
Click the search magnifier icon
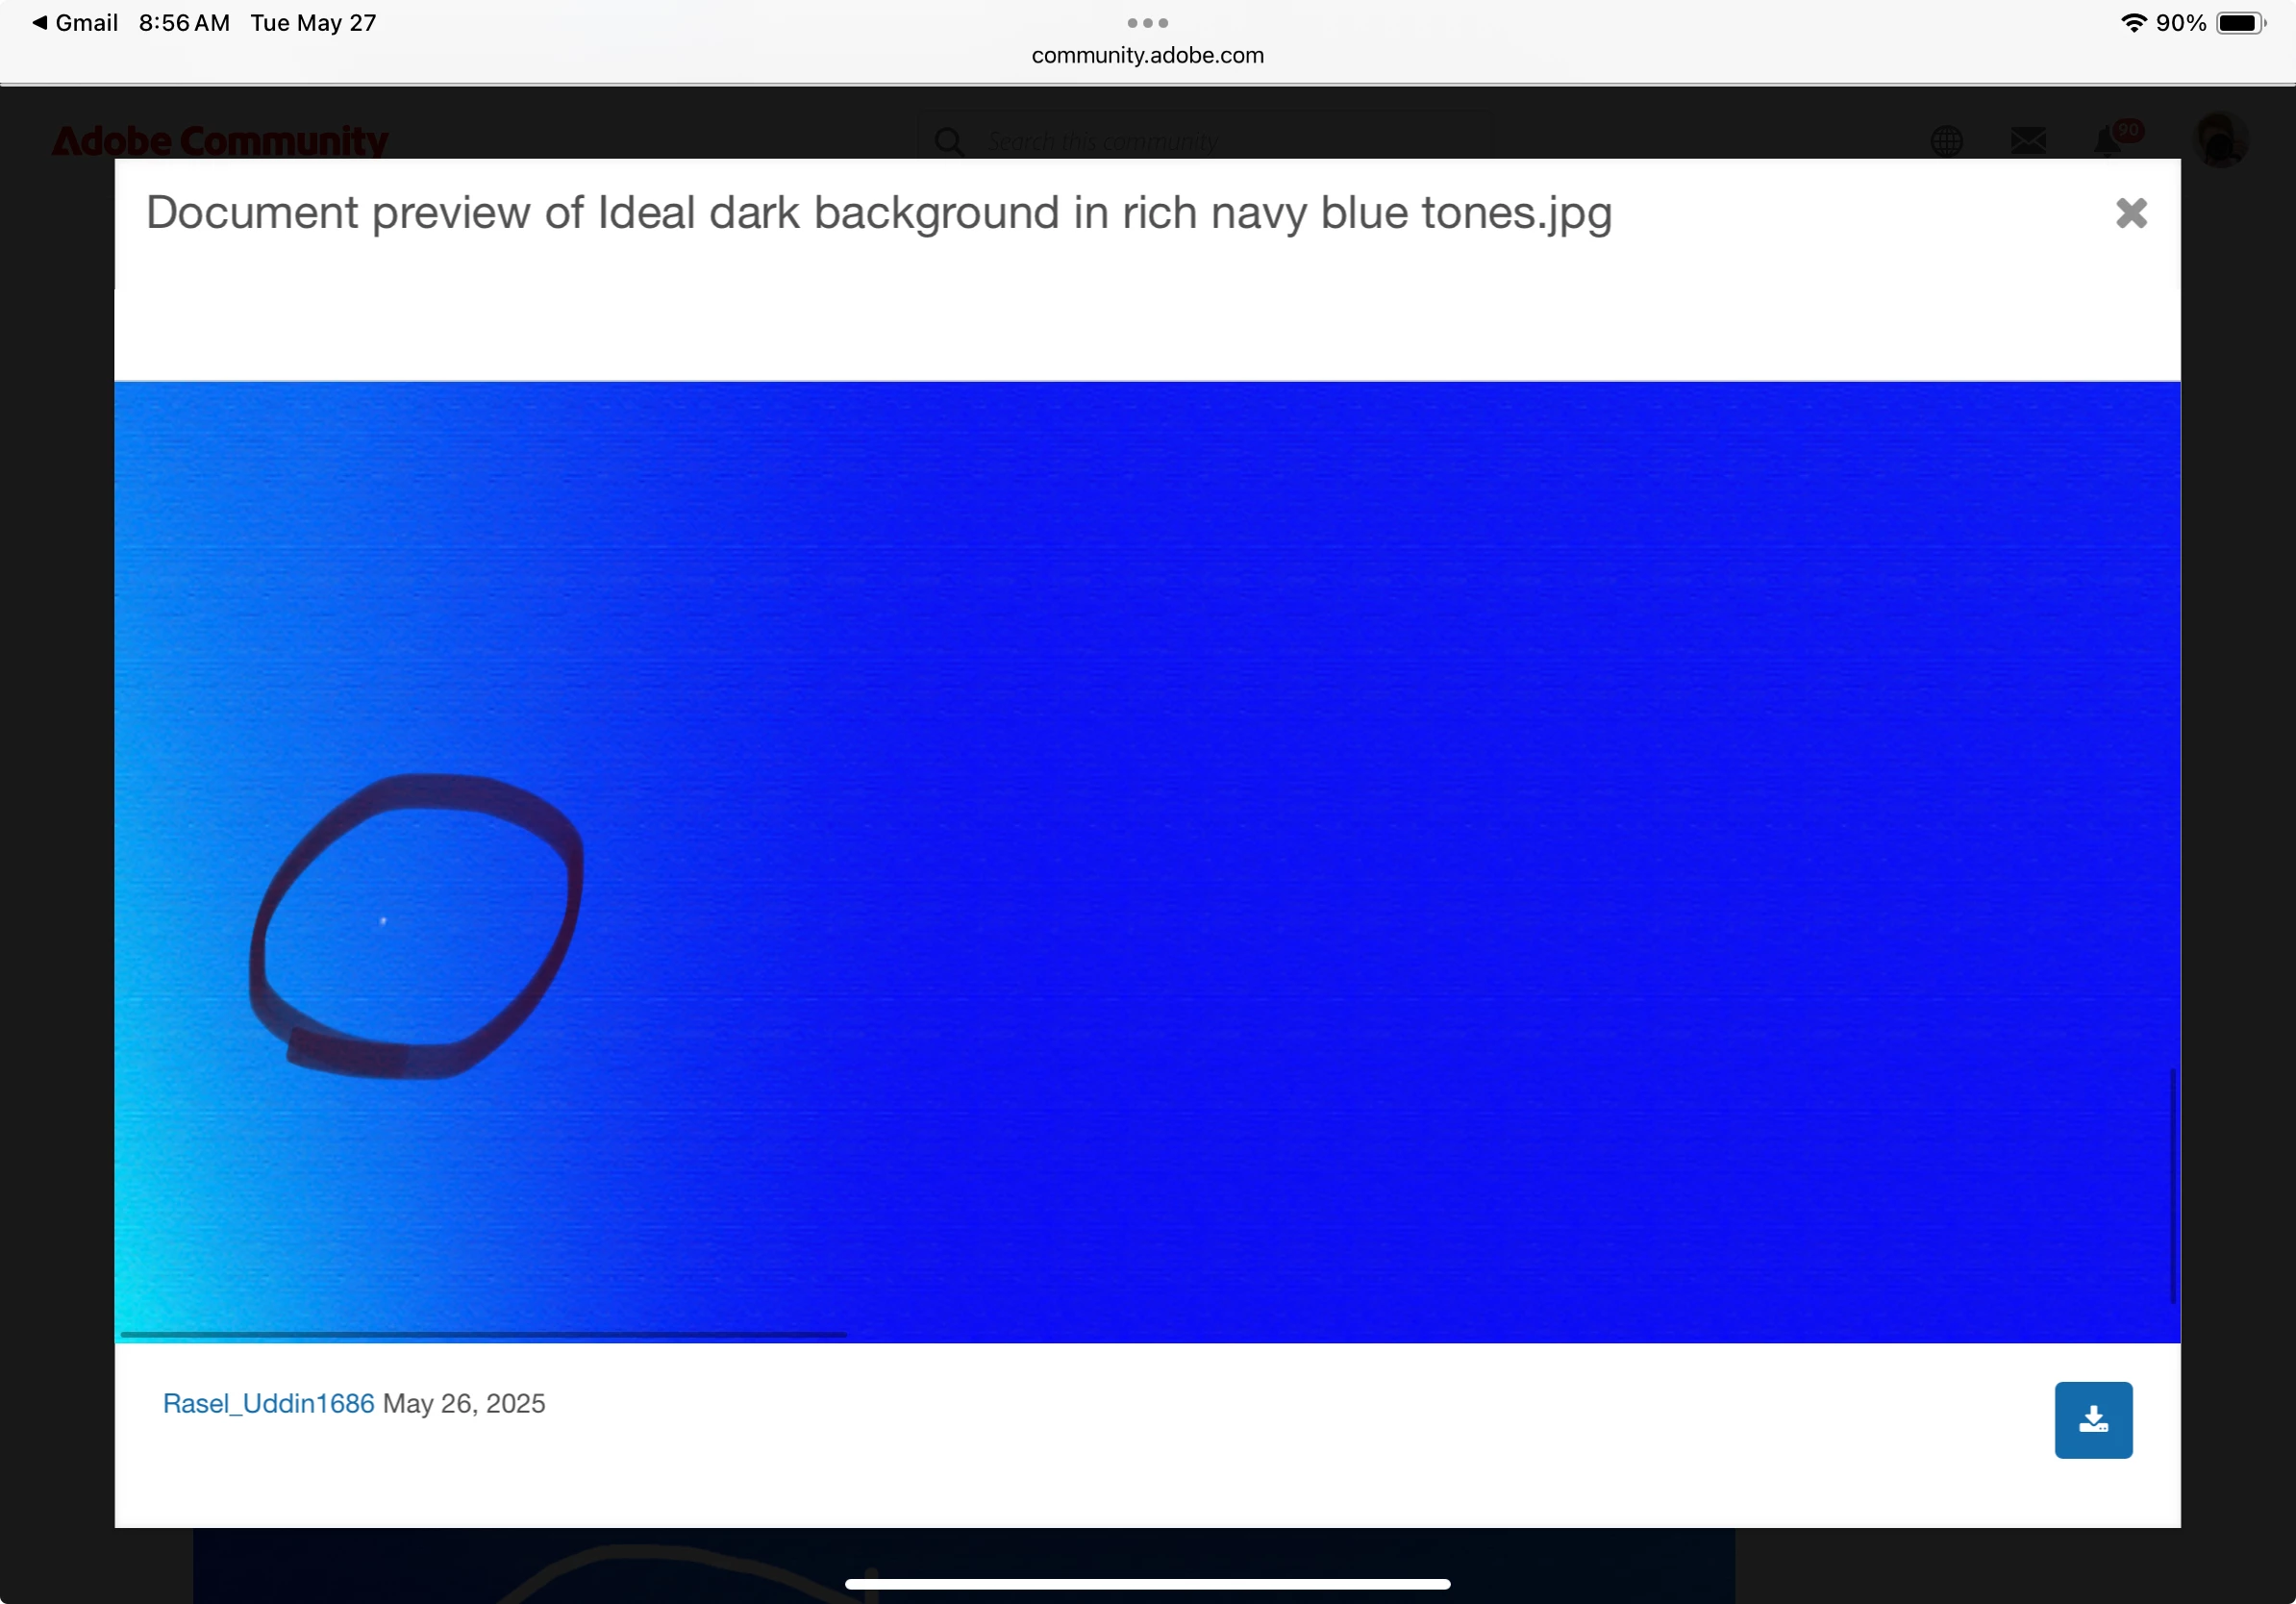948,141
